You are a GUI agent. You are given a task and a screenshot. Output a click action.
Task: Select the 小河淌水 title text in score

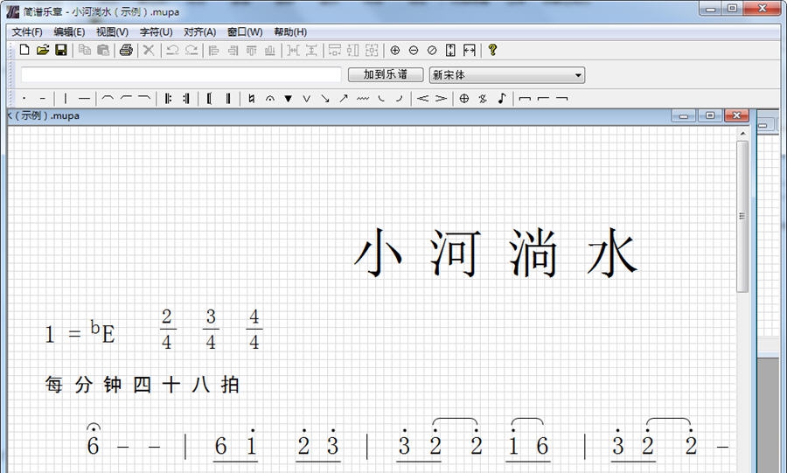pyautogui.click(x=496, y=253)
